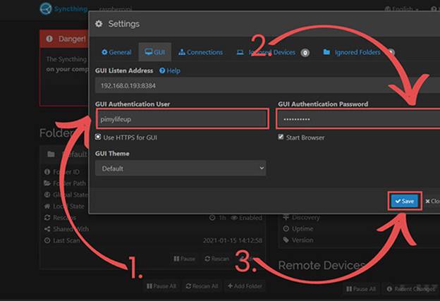Click the Enabled eye icon
The width and height of the screenshot is (440, 301).
coord(234,218)
